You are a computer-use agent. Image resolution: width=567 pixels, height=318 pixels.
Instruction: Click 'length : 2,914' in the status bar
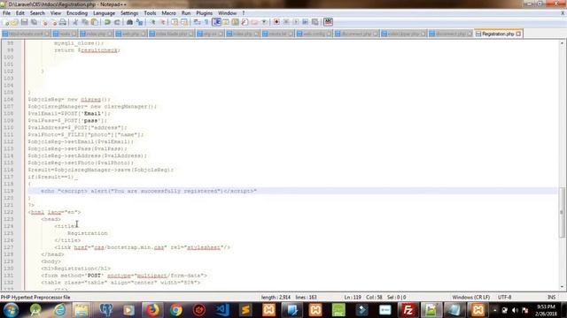coord(276,298)
